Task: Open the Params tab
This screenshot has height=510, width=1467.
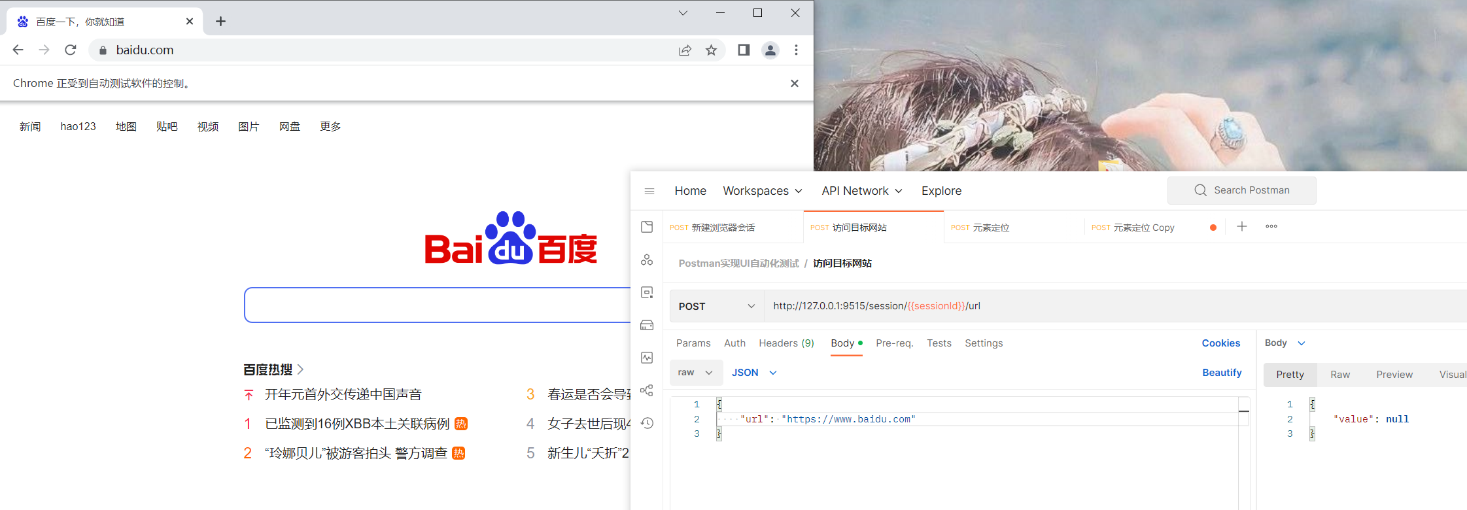Action: point(693,343)
